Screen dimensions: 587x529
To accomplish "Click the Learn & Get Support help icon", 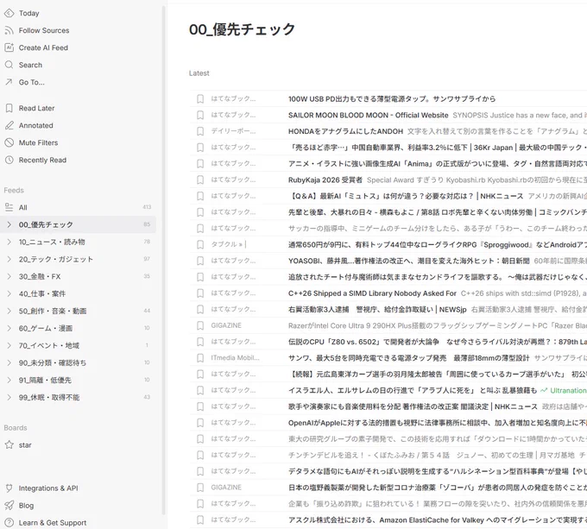I will 9,523.
